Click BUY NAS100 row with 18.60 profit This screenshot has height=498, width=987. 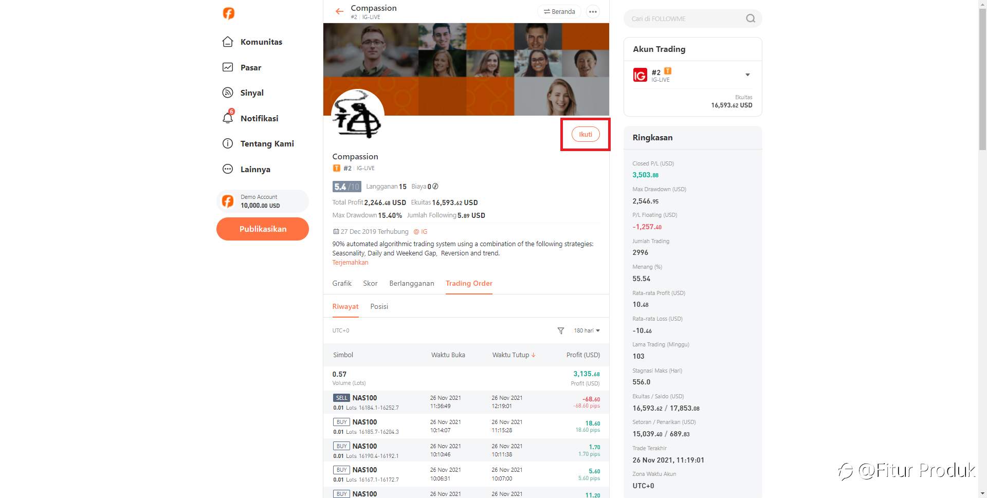[x=466, y=427]
